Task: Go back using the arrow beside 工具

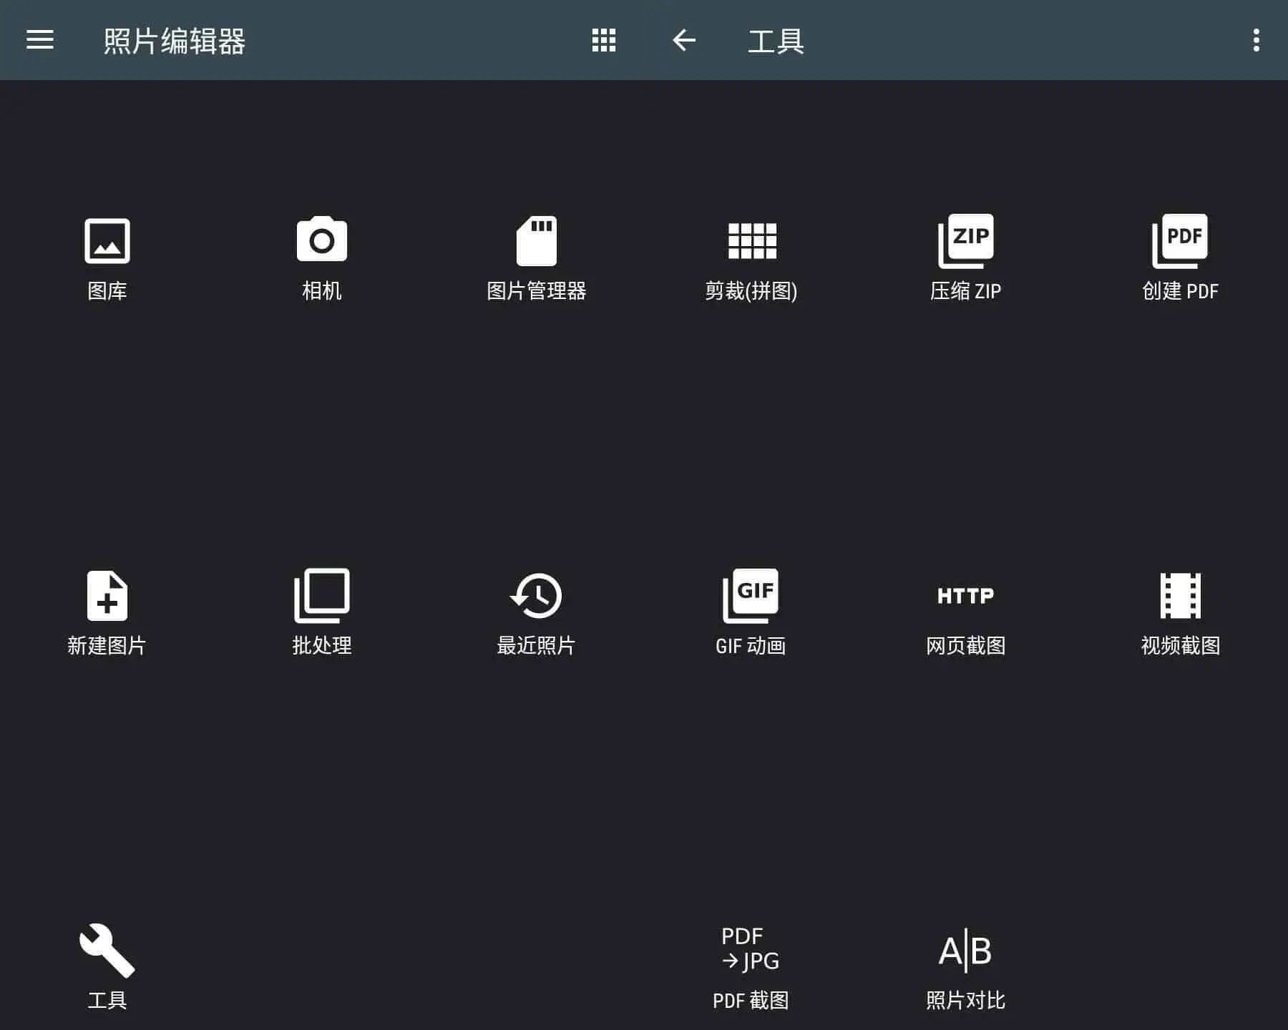Action: coord(684,40)
